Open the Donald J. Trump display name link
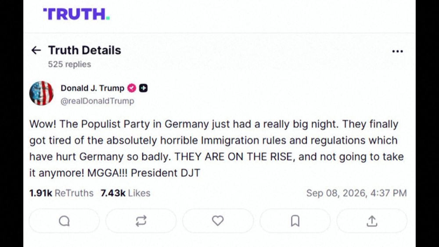Image resolution: width=439 pixels, height=247 pixels. tap(92, 88)
